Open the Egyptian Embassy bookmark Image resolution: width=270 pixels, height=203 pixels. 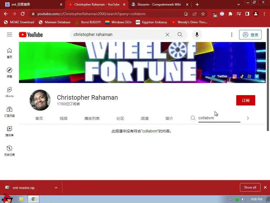[152, 22]
